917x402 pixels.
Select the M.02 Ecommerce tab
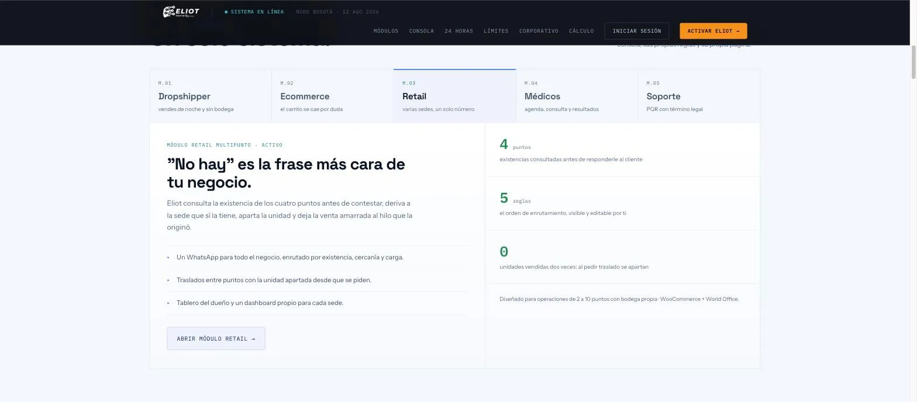click(x=333, y=96)
